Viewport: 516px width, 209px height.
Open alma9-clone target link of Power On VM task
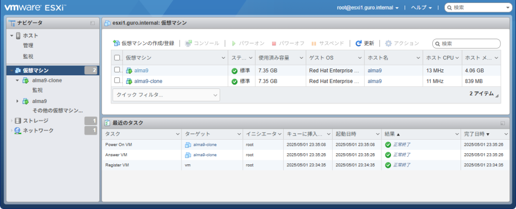205,145
